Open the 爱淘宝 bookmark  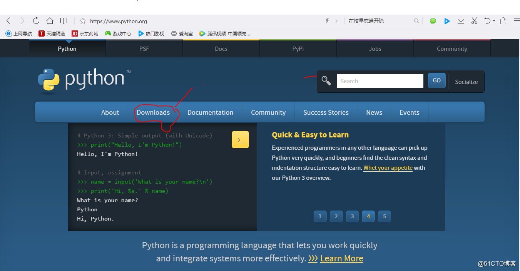[182, 33]
